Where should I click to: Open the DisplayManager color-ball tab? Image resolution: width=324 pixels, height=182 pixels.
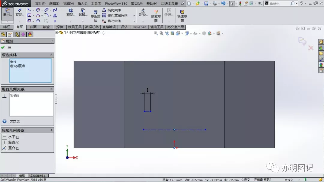coord(30,34)
